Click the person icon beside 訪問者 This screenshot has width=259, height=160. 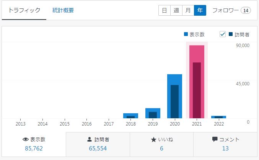[90, 140]
